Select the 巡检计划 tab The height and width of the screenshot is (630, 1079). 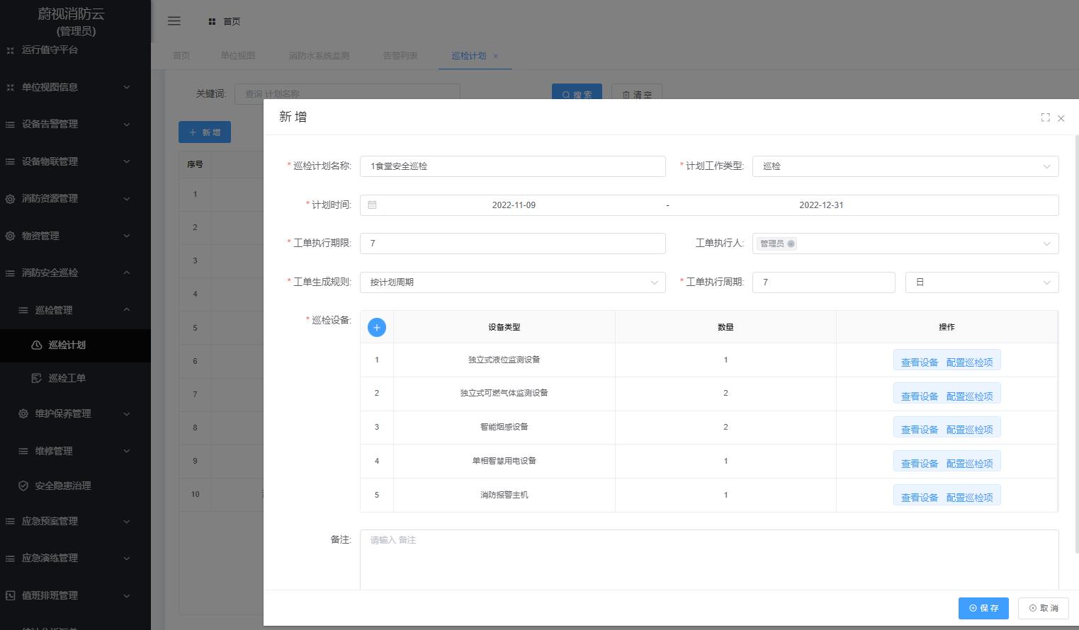(468, 56)
